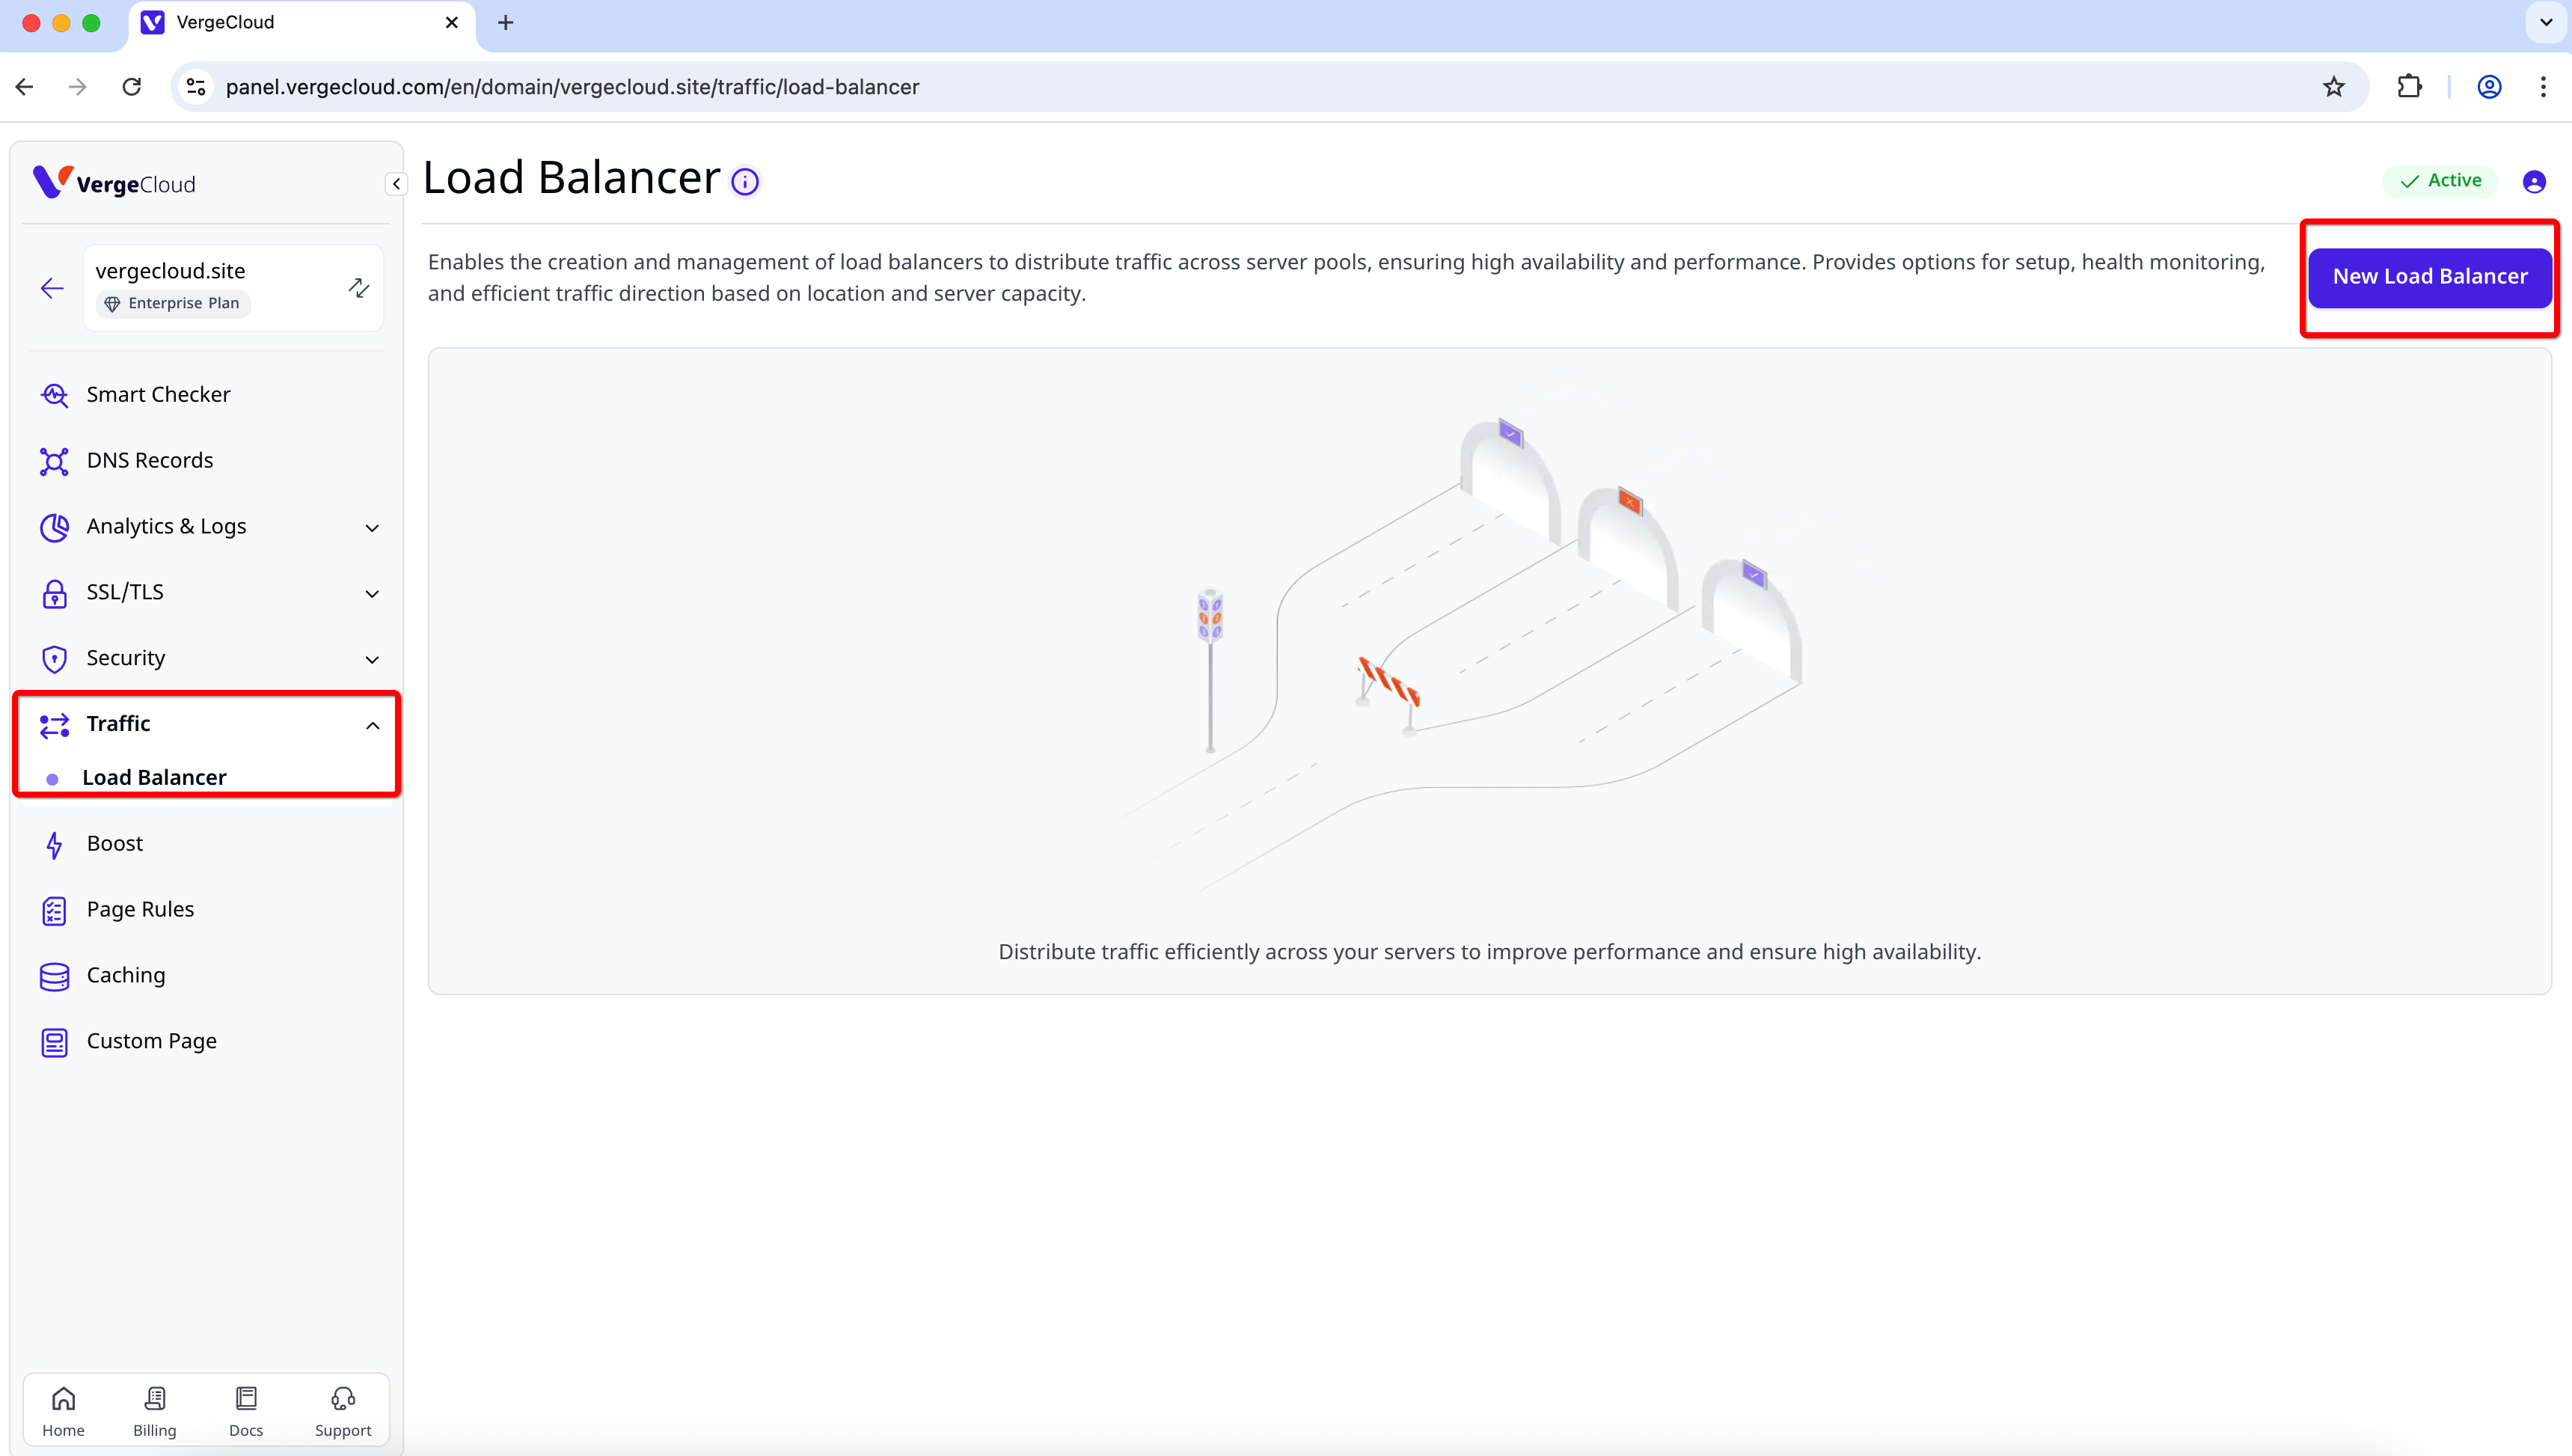Click the browser back button
Viewport: 2572px width, 1456px height.
point(24,87)
